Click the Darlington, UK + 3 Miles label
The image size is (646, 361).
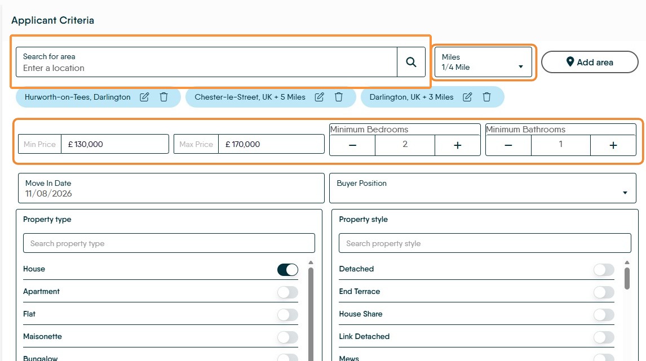(x=412, y=97)
